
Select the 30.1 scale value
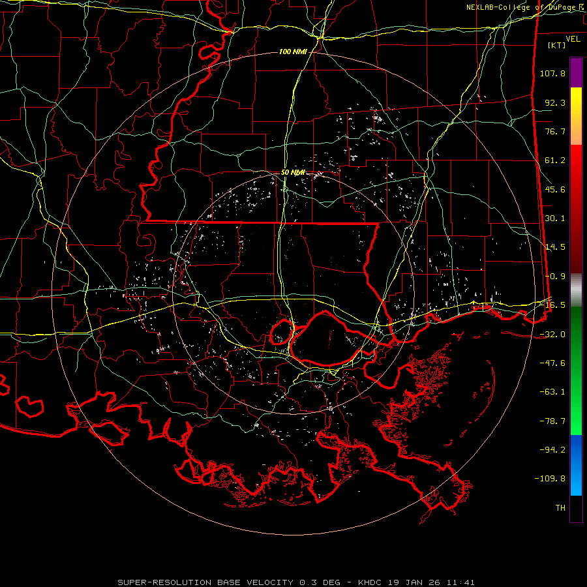pos(555,218)
